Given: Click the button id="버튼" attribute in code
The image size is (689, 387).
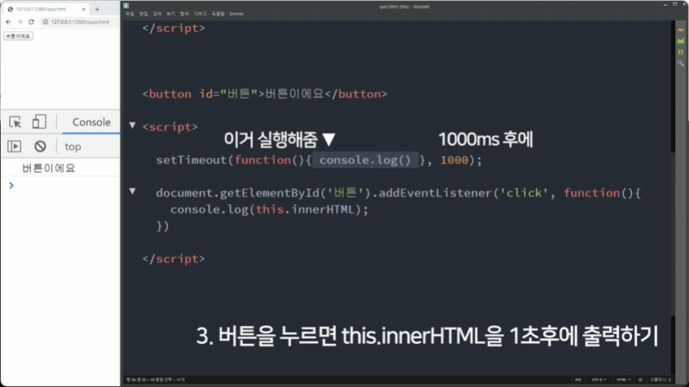Looking at the screenshot, I should pyautogui.click(x=228, y=94).
